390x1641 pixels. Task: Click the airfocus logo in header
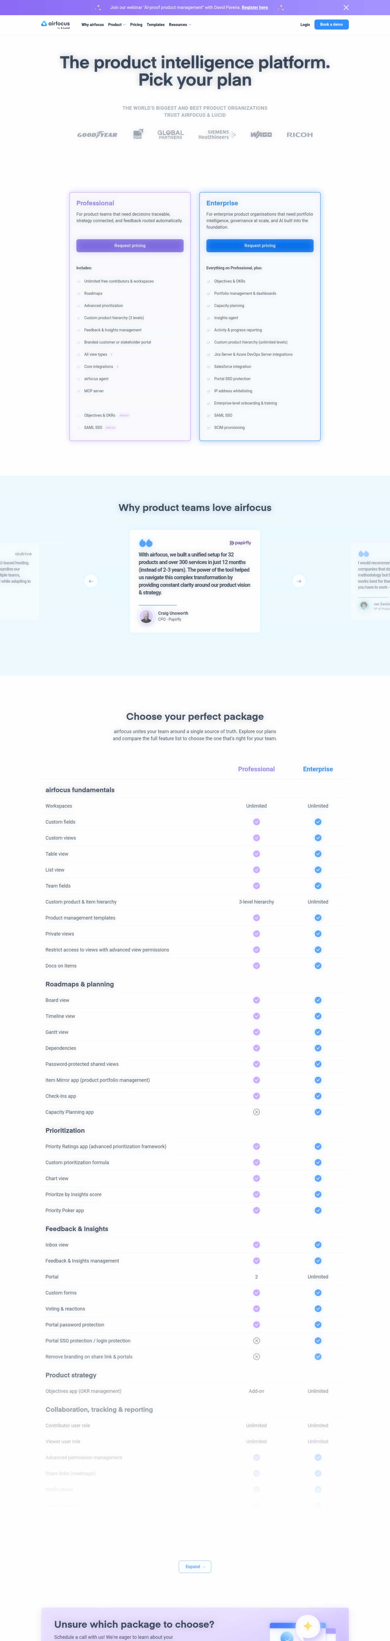[56, 24]
